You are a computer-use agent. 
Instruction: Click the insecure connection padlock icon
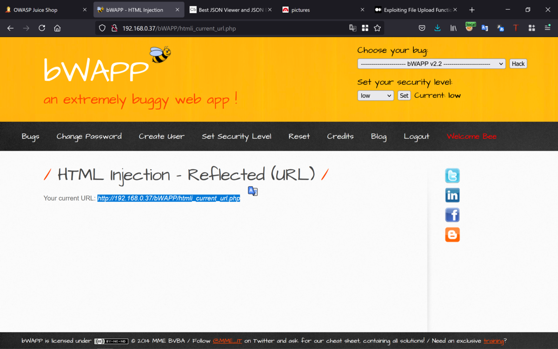[x=114, y=28]
